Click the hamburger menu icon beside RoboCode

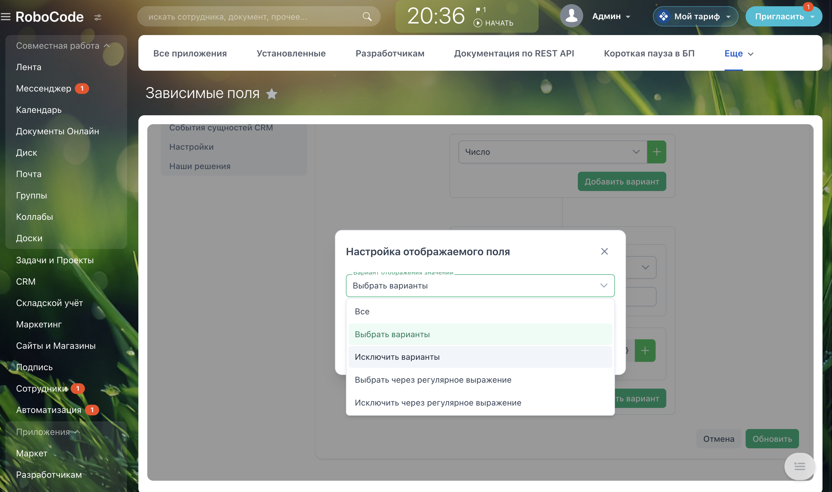[x=6, y=17]
